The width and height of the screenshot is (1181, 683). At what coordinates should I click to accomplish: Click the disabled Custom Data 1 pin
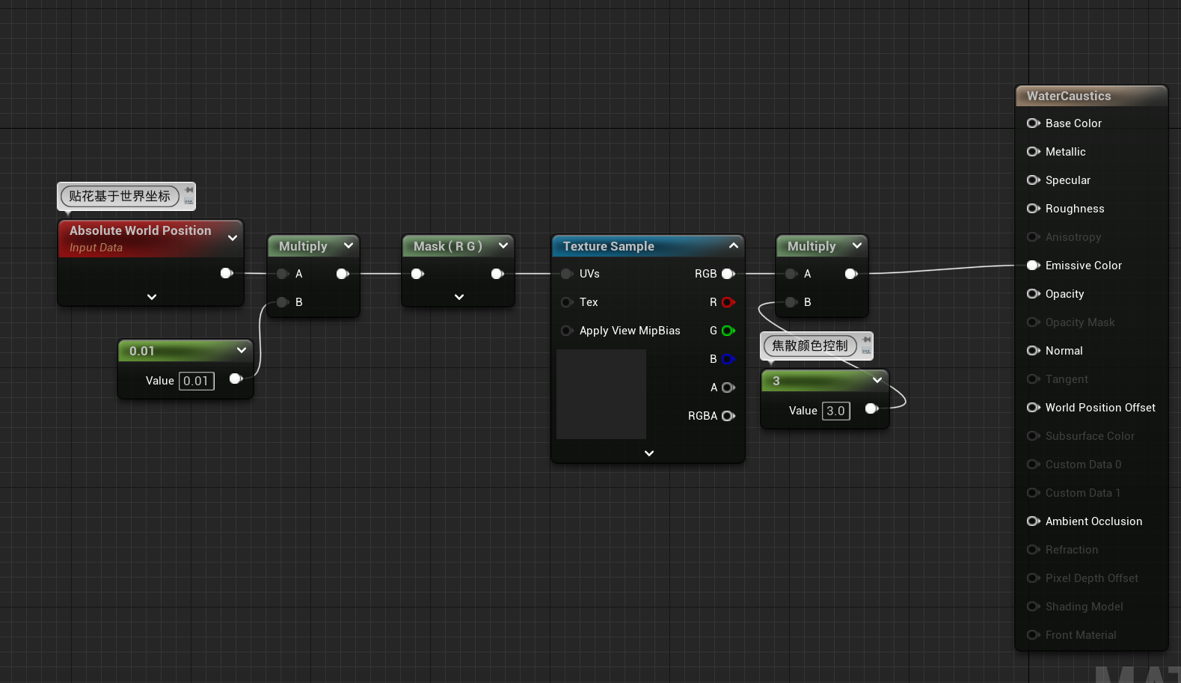pyautogui.click(x=1034, y=493)
